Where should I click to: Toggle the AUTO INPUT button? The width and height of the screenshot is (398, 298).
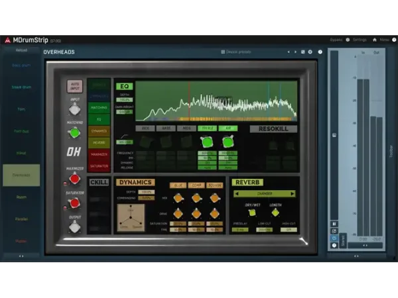[75, 86]
